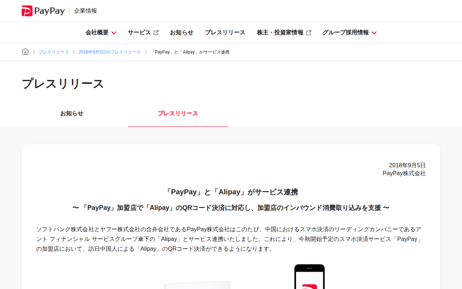Click the external link icon beside サービス

156,33
